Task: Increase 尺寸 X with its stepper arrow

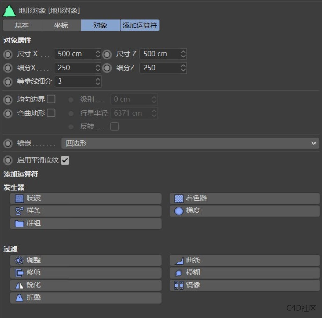Action: pyautogui.click(x=98, y=52)
